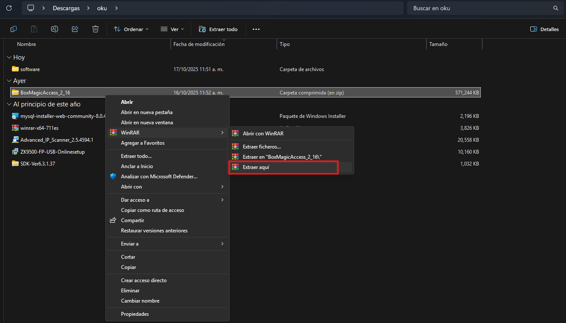Click the delete trash icon in toolbar
The width and height of the screenshot is (566, 323).
point(95,29)
